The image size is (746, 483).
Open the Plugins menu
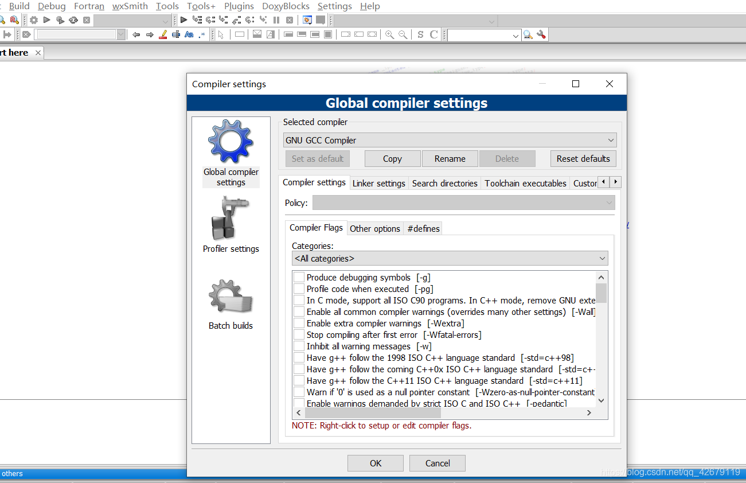click(239, 6)
